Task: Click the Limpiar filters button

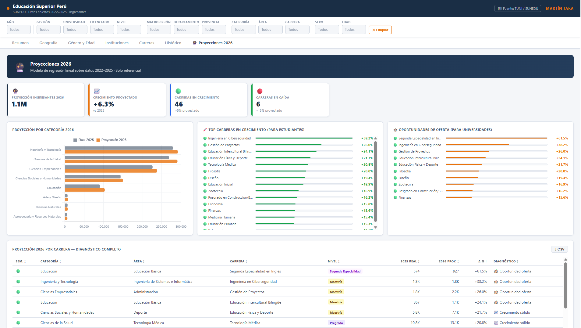Action: tap(380, 30)
